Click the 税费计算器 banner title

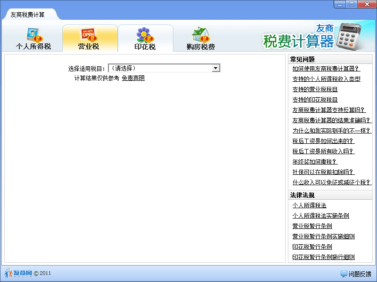[298, 41]
